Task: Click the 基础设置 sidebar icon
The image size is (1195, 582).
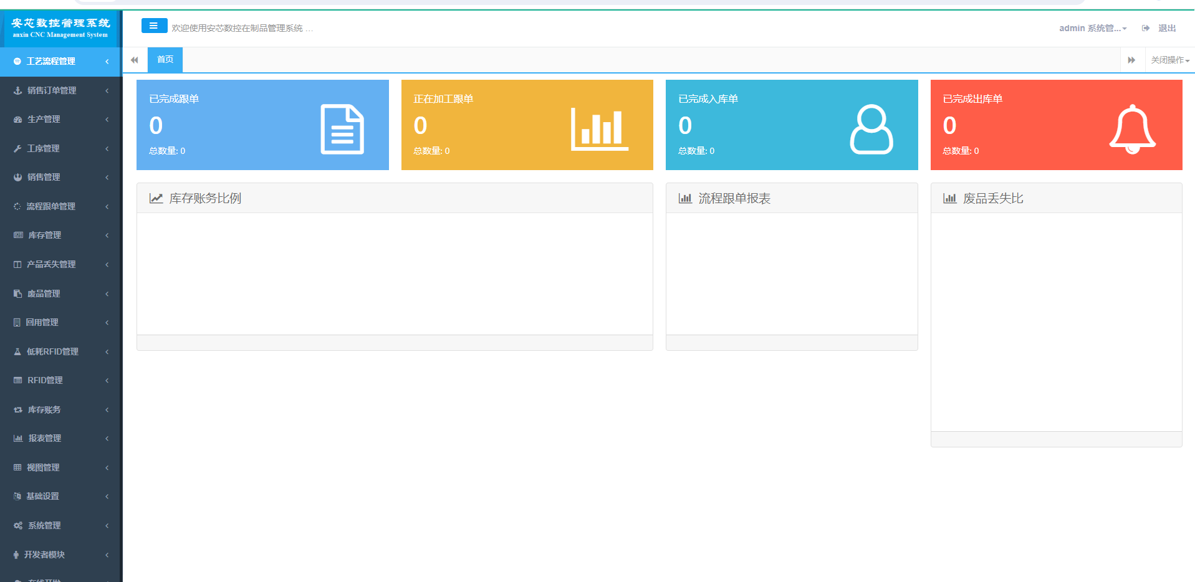Action: (17, 496)
